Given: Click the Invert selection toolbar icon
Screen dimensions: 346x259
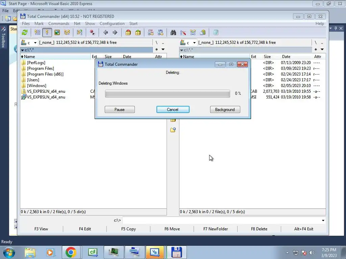Looking at the screenshot, I should pos(80,33).
